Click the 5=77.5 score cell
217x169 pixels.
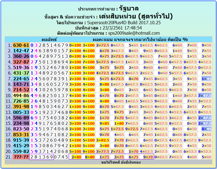pos(103,62)
